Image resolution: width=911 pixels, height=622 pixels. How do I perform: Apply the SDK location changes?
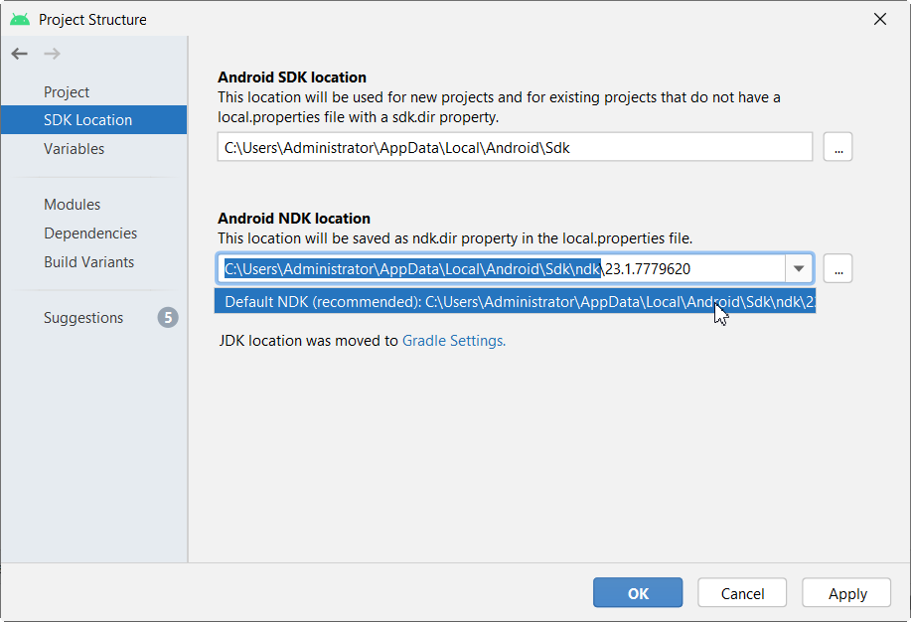847,593
